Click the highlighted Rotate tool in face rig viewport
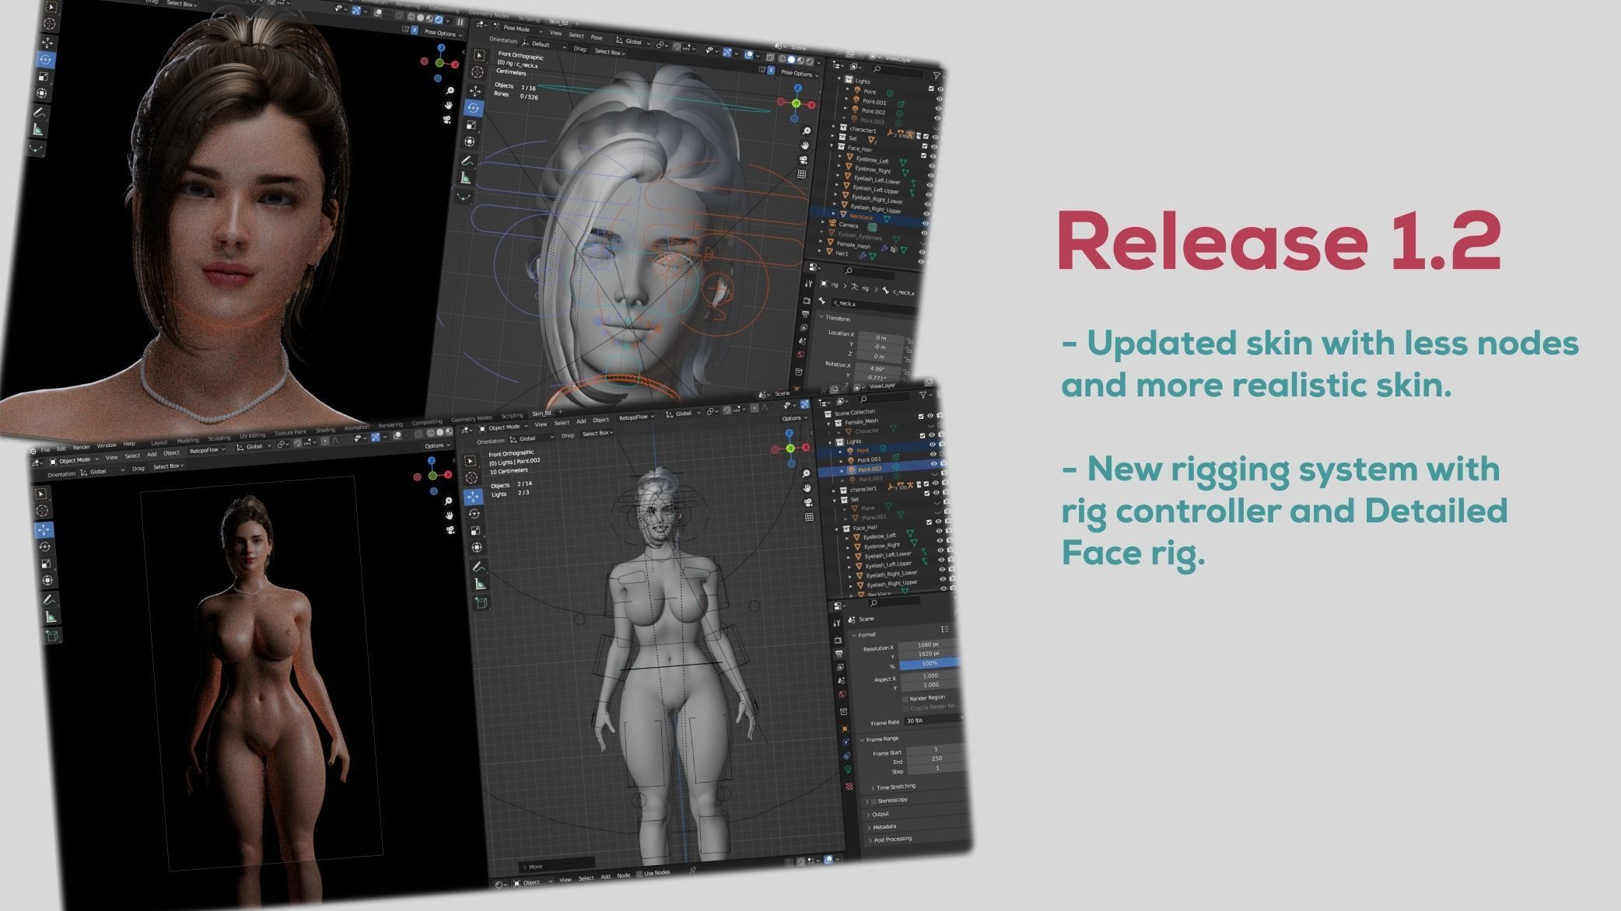This screenshot has width=1621, height=911. (473, 108)
